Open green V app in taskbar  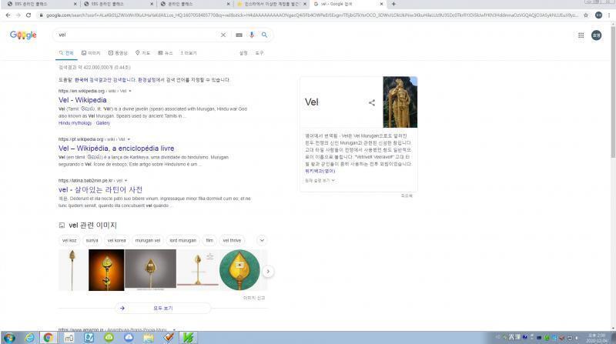point(188,338)
